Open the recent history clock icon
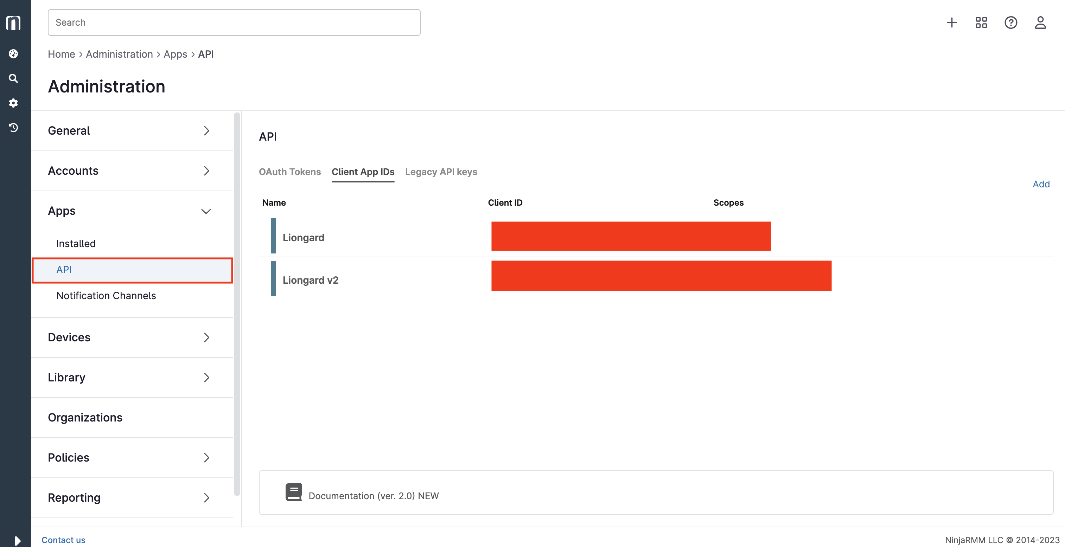This screenshot has height=547, width=1065. click(13, 128)
